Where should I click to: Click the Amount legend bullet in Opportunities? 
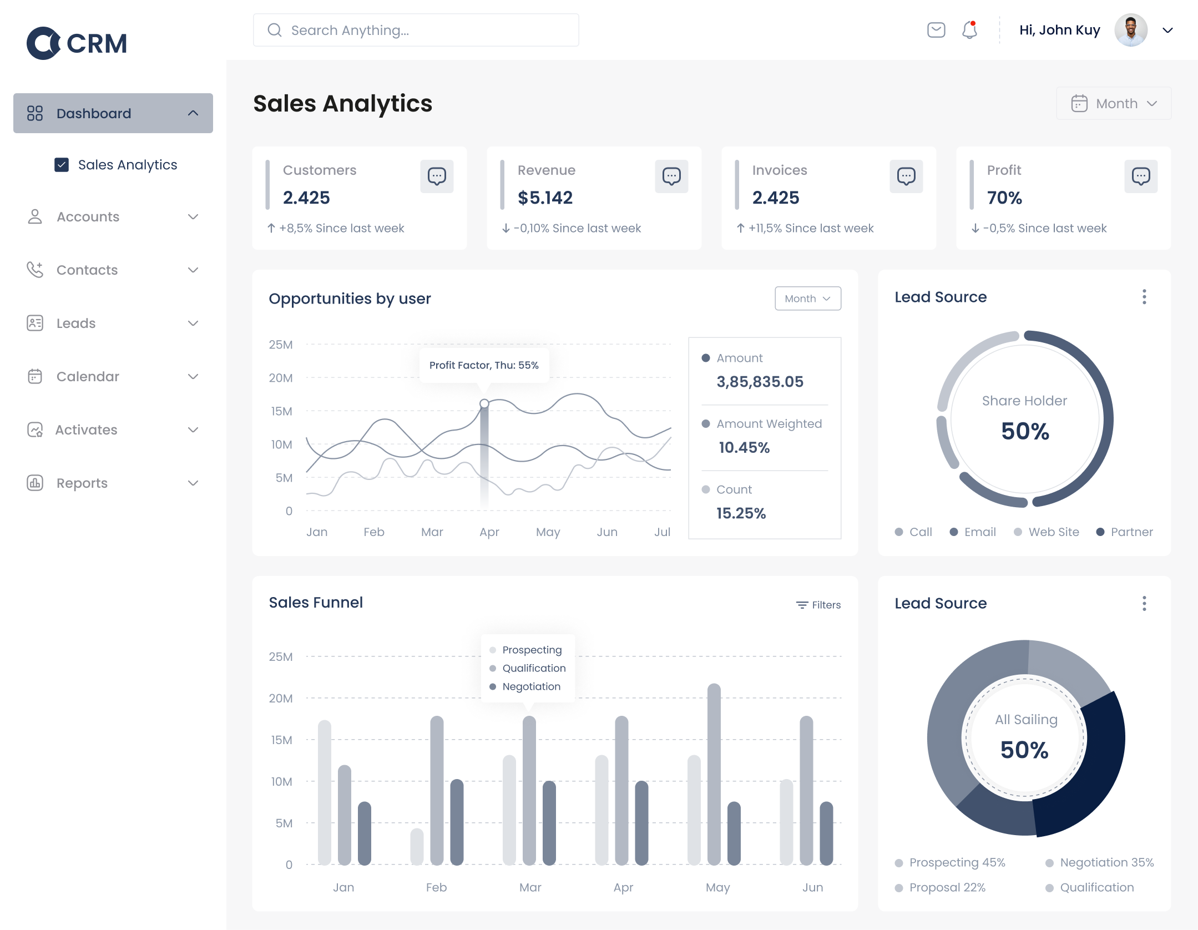[706, 358]
